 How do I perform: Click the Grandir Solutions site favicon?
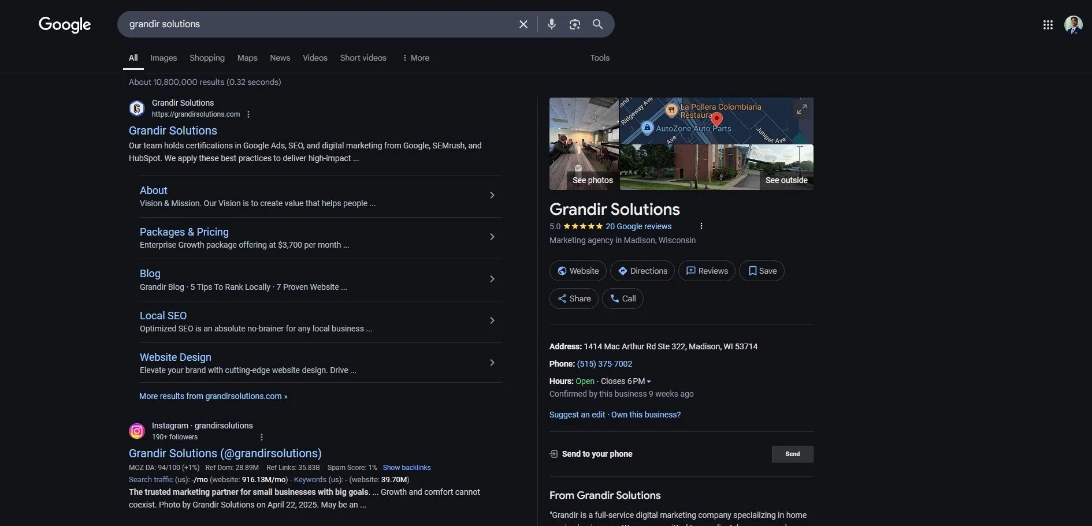137,108
